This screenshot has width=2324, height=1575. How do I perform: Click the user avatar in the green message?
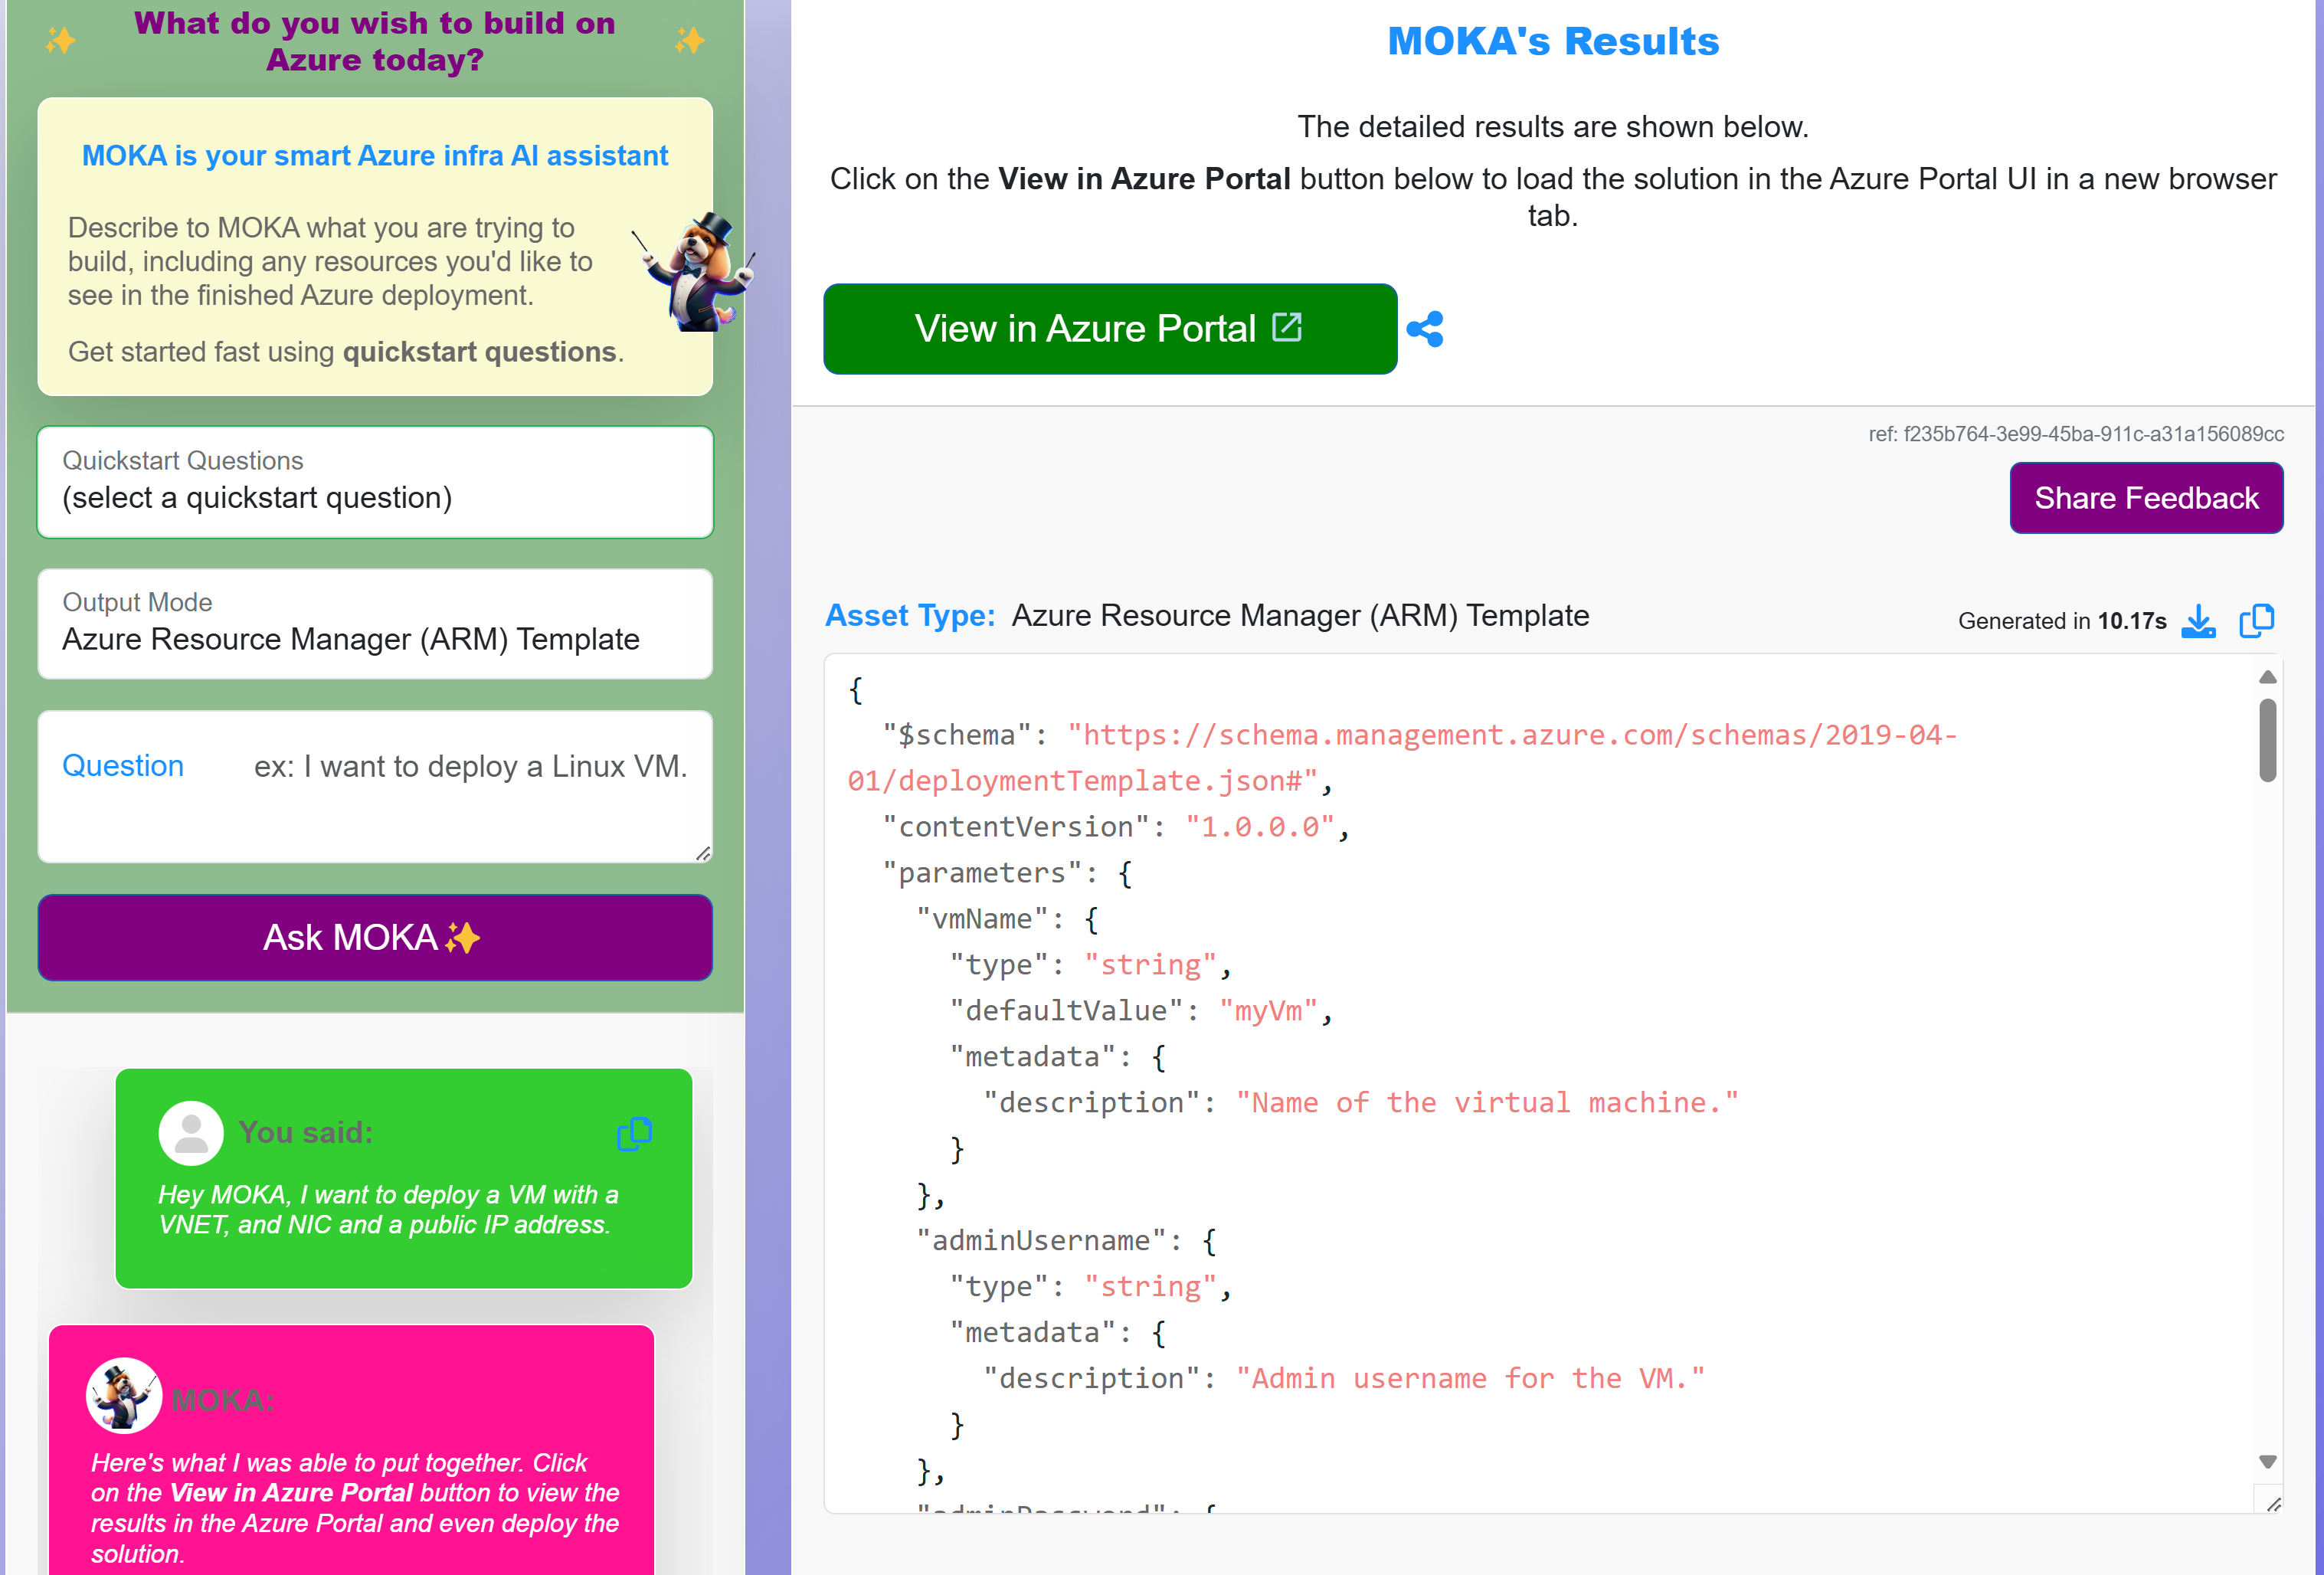[190, 1133]
